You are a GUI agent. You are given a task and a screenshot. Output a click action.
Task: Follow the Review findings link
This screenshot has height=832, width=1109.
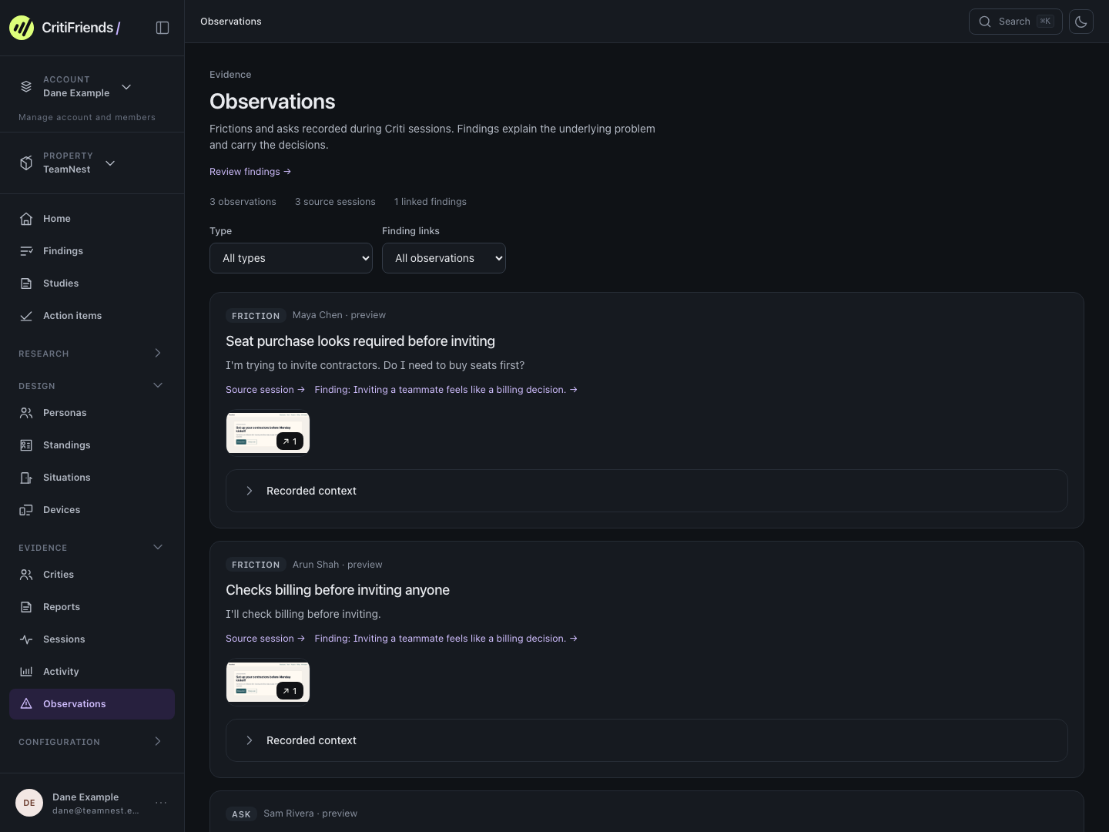pyautogui.click(x=250, y=172)
